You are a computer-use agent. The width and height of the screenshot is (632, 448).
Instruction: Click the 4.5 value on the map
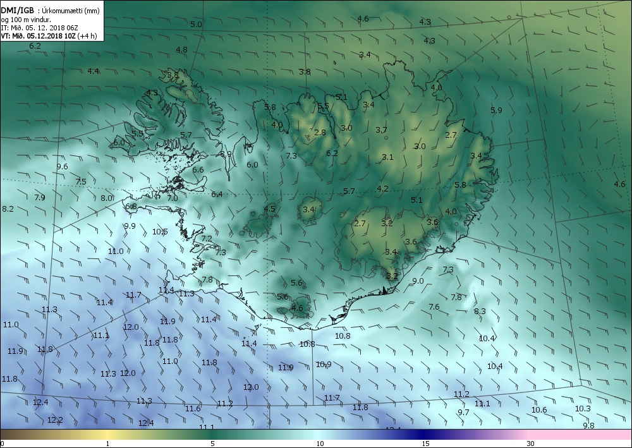click(270, 209)
